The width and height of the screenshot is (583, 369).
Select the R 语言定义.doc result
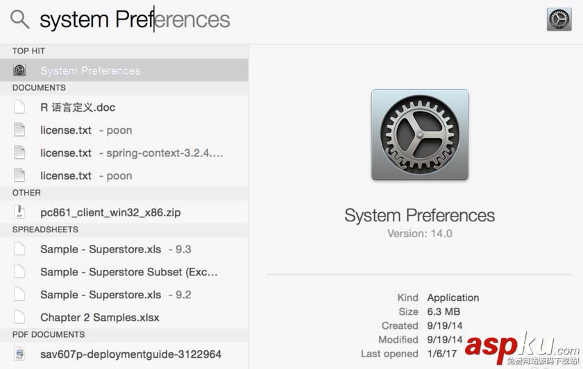tap(78, 108)
